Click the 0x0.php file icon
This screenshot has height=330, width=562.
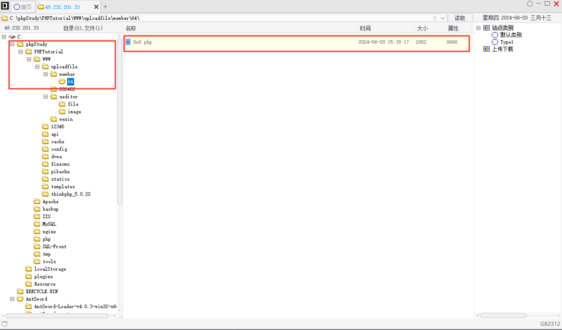pyautogui.click(x=128, y=42)
